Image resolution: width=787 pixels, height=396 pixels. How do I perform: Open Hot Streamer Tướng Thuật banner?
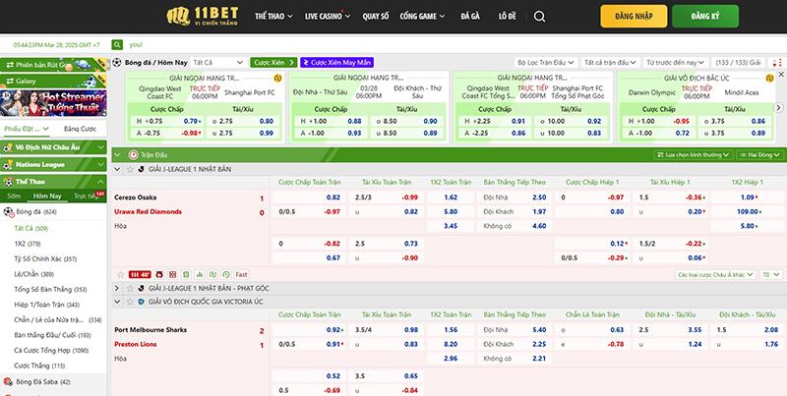[54, 102]
